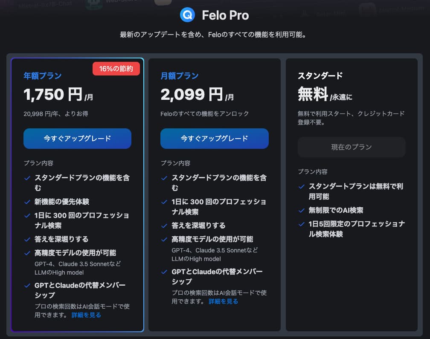Click the 現在のプラン button
Viewport: 430px width, 339px height.
tap(352, 147)
